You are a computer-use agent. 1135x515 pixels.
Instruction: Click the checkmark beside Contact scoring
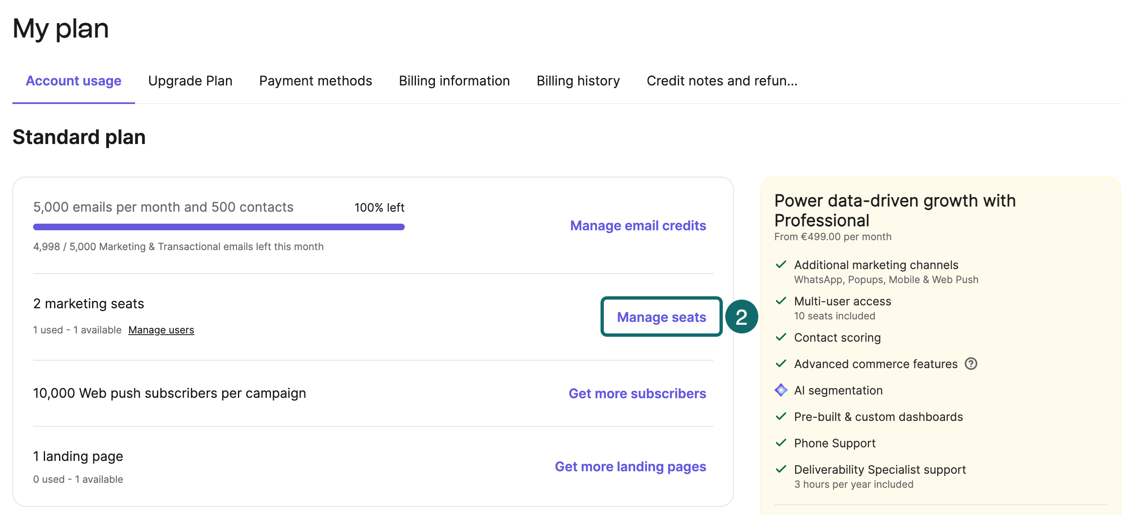(781, 337)
